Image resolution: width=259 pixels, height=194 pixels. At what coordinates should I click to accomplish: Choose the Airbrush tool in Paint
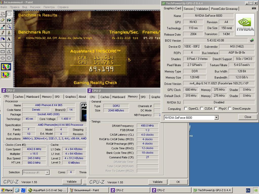click(x=3, y=39)
